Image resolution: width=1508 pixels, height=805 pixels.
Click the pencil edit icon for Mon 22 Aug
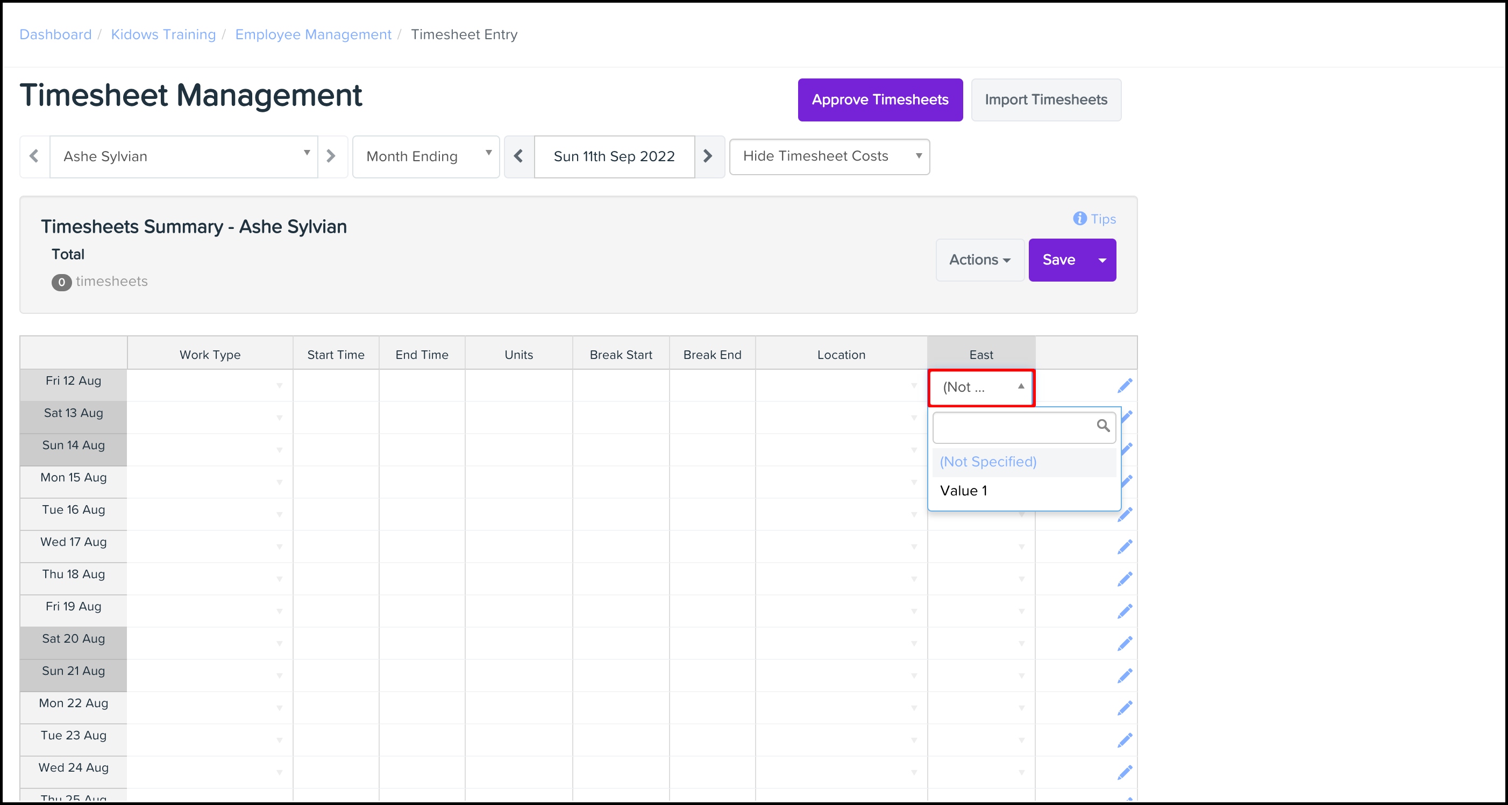coord(1125,708)
